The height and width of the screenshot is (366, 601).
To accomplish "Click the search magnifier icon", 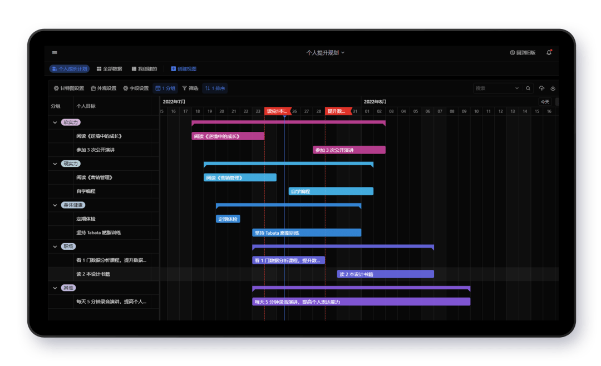I will (x=528, y=88).
